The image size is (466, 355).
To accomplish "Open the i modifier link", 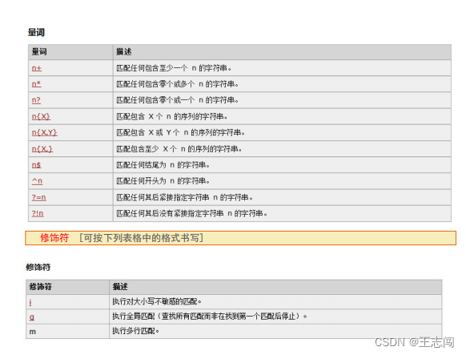I will tap(30, 302).
